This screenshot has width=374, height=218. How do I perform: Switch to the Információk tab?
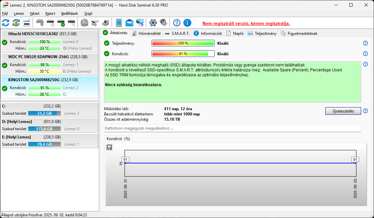[208, 33]
